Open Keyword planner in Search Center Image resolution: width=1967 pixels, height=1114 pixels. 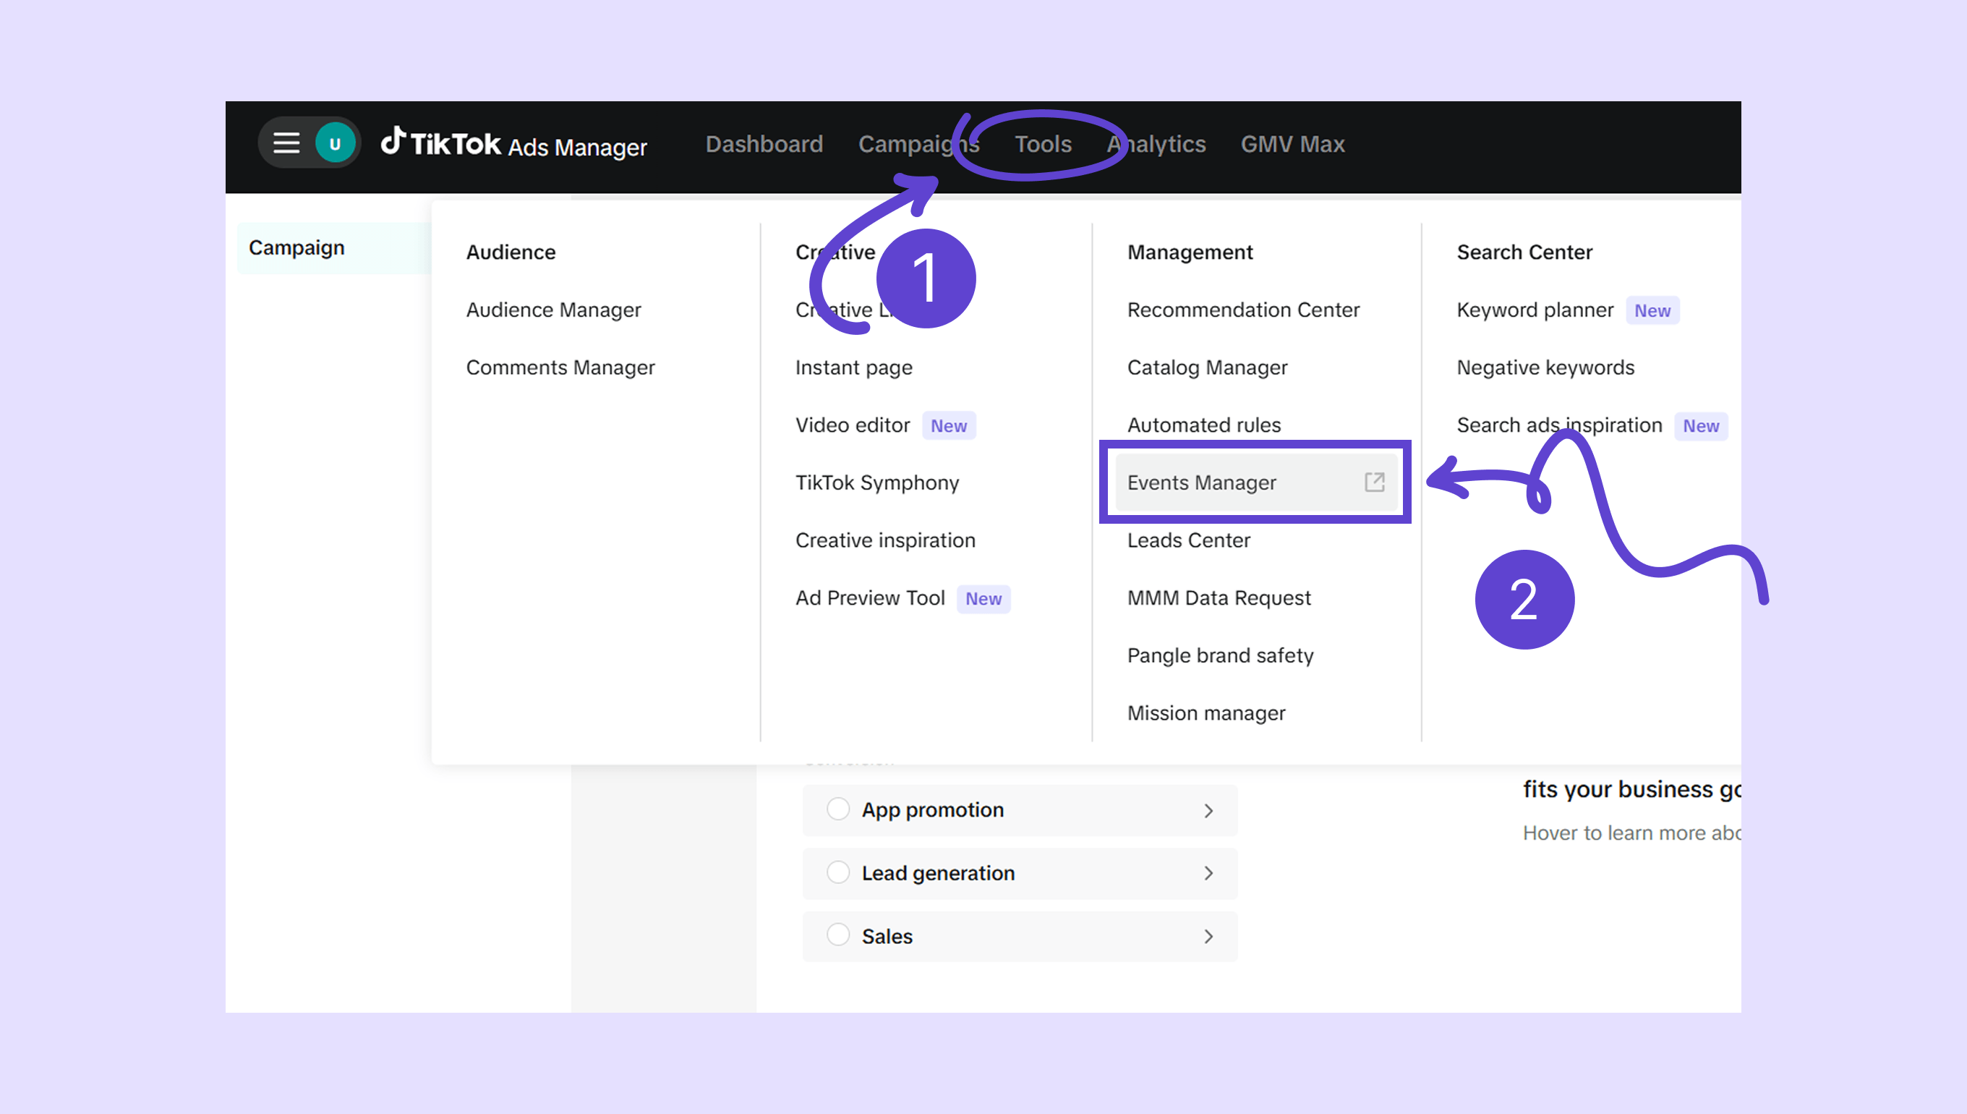[x=1534, y=310]
